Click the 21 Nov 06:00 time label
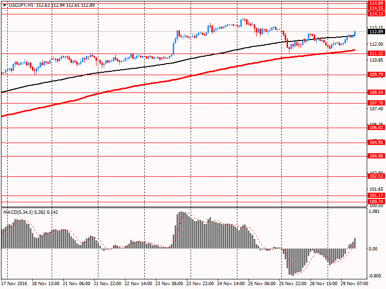Viewport: 386px width, 289px height. coord(77,284)
